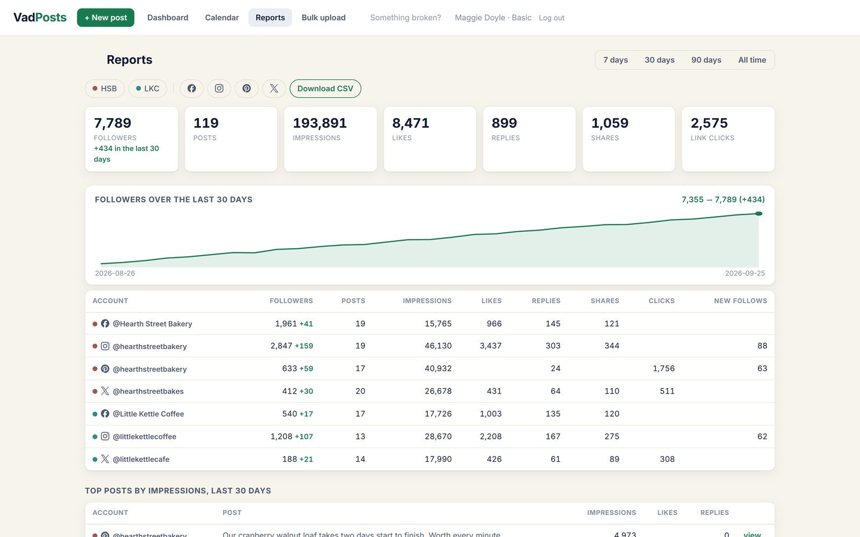Click the Maggie Doyle · Basic account label
The height and width of the screenshot is (537, 860).
tap(493, 18)
